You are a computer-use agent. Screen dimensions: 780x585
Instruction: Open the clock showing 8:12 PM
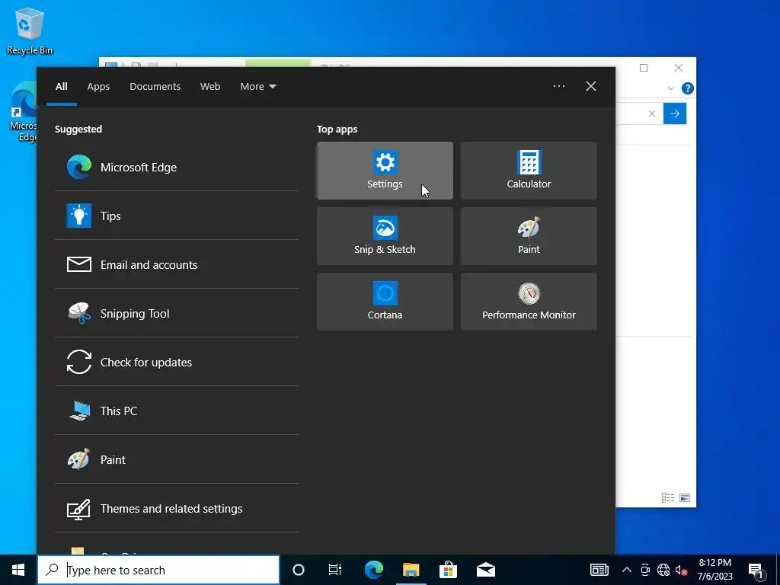point(714,570)
